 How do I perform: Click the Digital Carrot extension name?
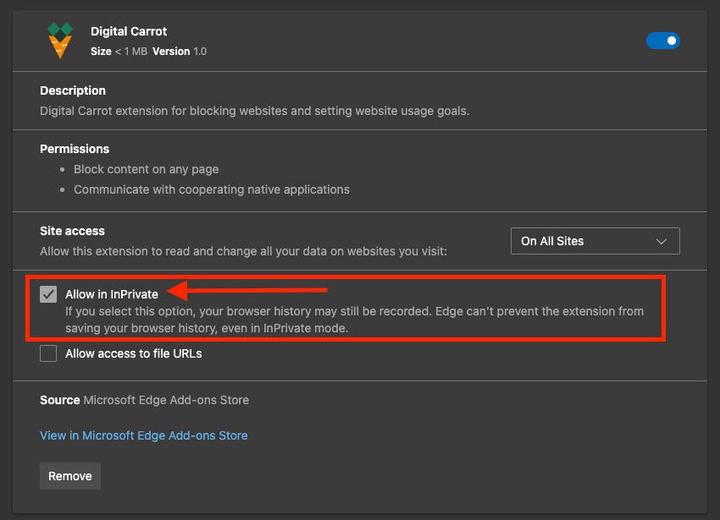point(129,31)
